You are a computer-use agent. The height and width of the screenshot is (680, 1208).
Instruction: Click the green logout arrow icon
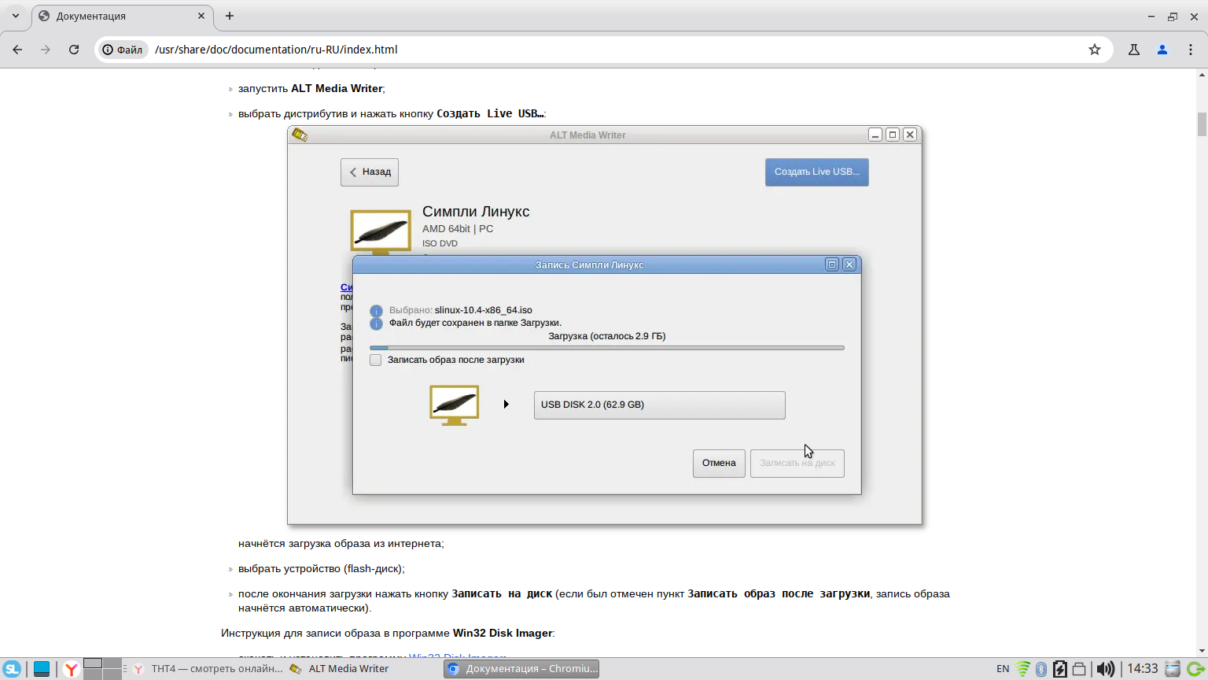tap(1195, 669)
